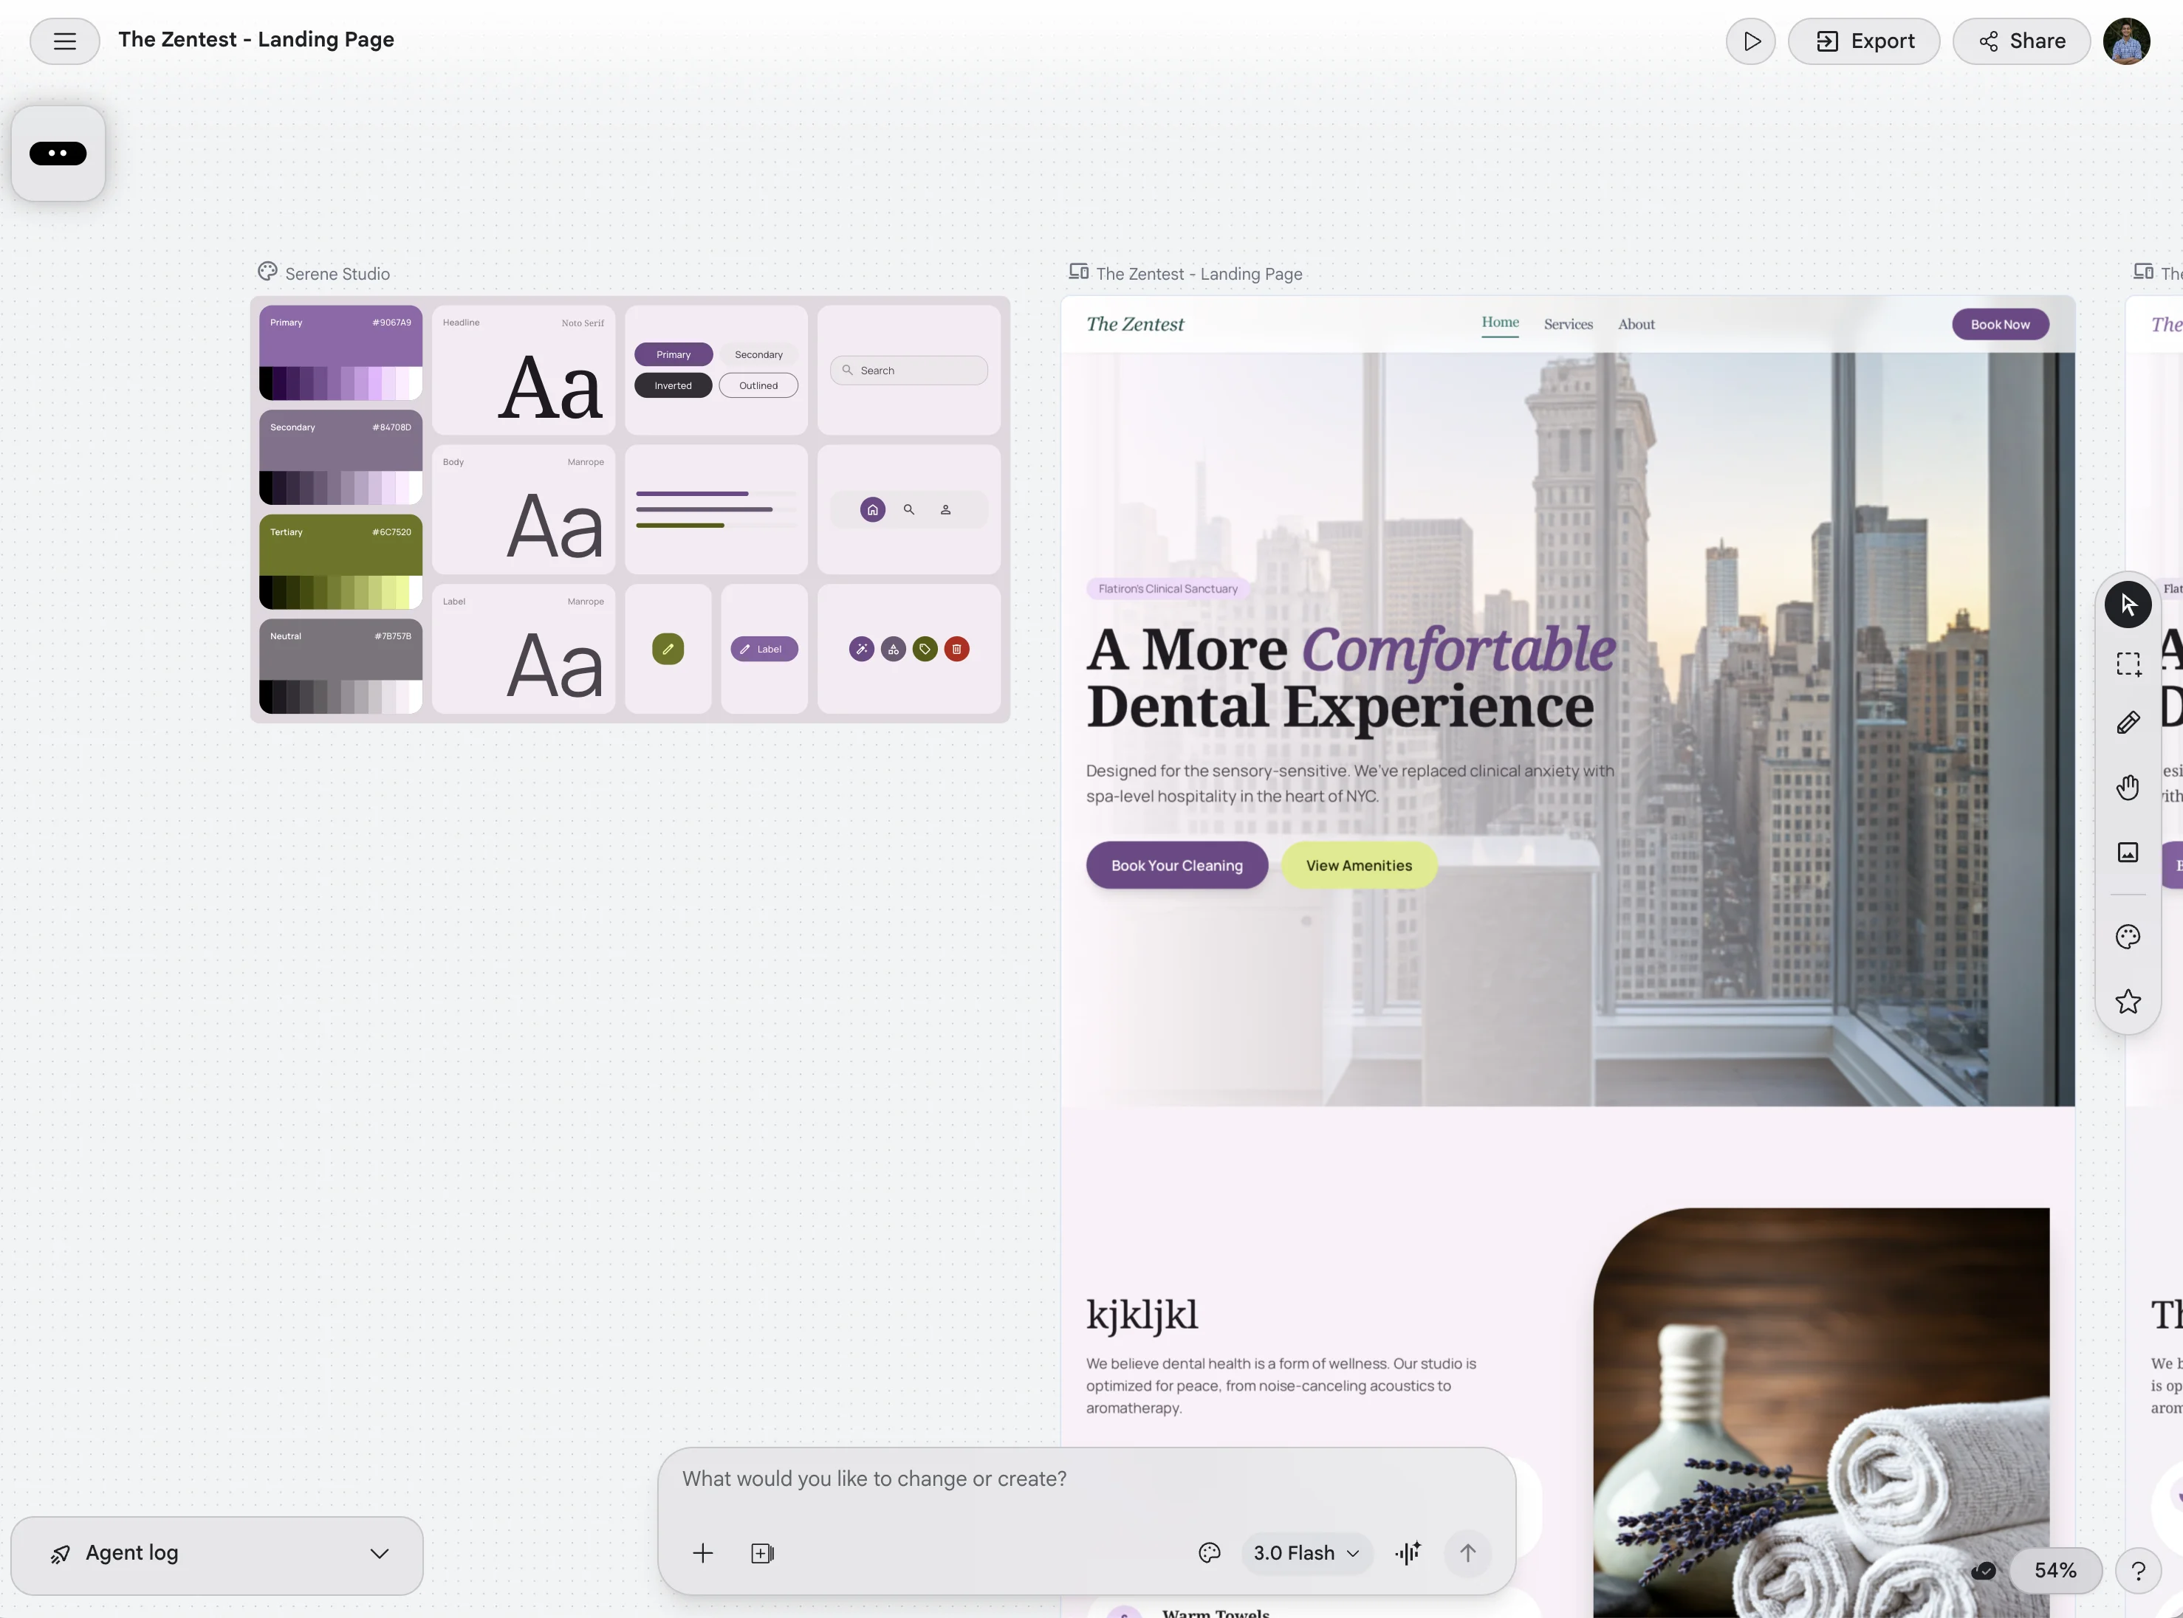This screenshot has width=2183, height=1618.
Task: Open the 54% zoom level control
Action: pyautogui.click(x=2055, y=1570)
